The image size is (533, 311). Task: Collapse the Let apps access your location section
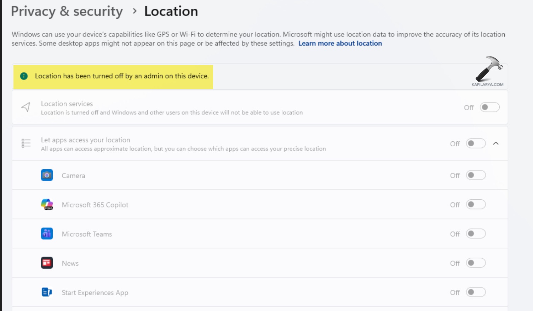click(x=496, y=143)
